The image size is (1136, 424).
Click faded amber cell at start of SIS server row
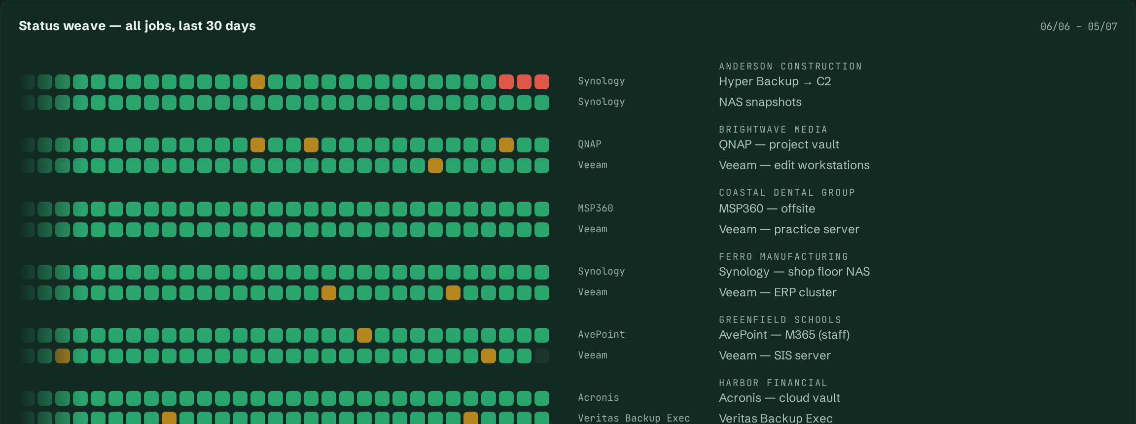click(x=63, y=356)
